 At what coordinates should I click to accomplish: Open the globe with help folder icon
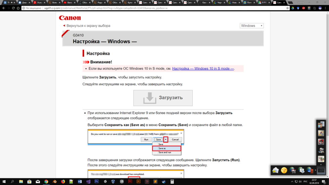pyautogui.click(x=301, y=171)
